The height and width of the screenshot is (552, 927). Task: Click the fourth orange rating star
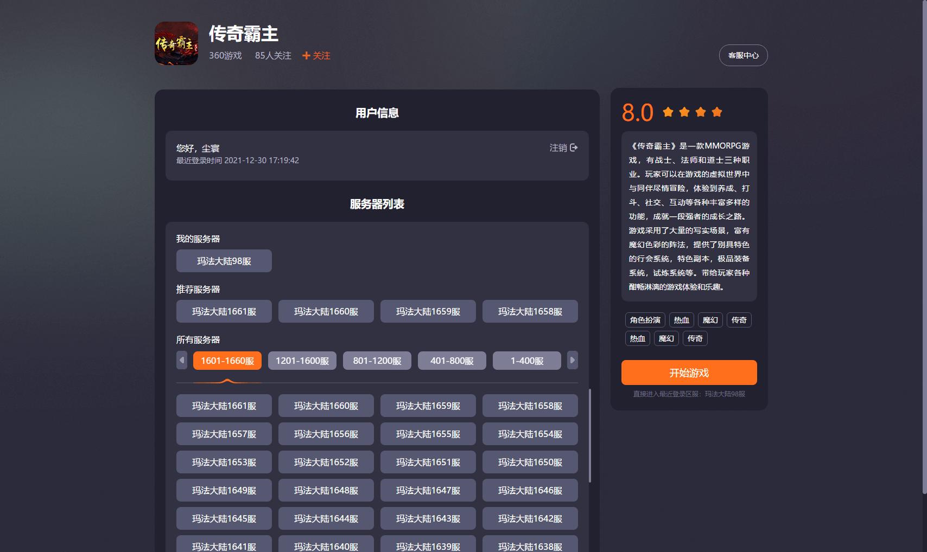[x=717, y=112]
